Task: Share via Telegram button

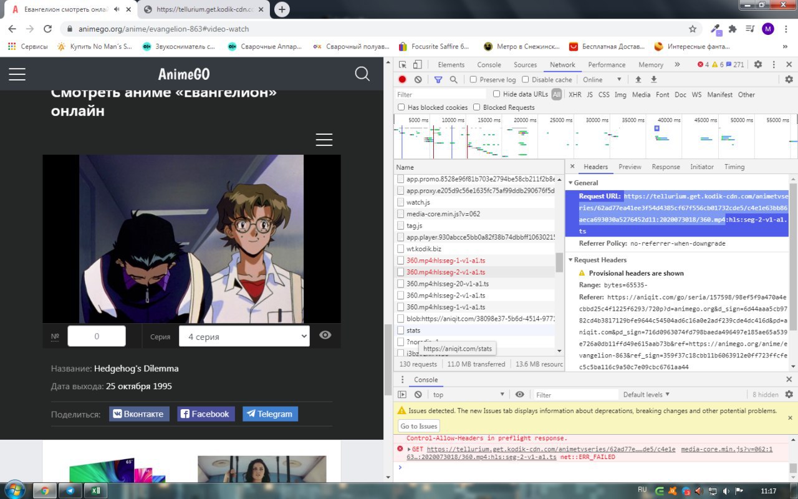Action: coord(270,414)
